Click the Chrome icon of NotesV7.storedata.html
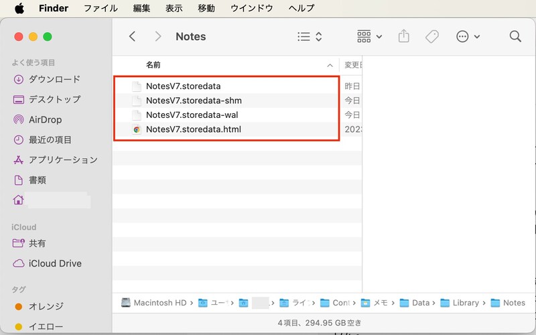Screen dimensions: 536x335 pos(137,129)
